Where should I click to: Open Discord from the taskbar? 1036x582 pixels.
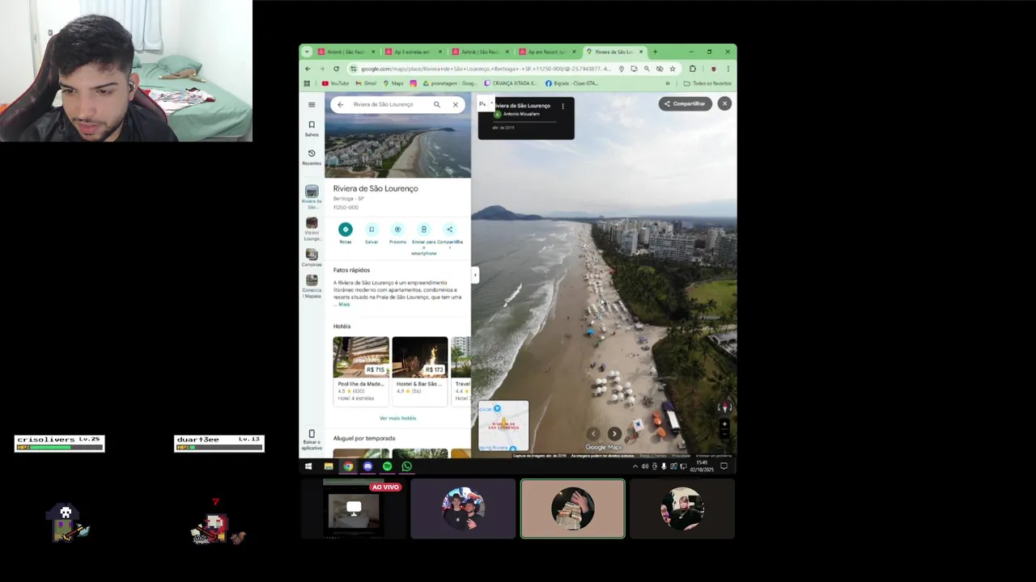pyautogui.click(x=367, y=466)
